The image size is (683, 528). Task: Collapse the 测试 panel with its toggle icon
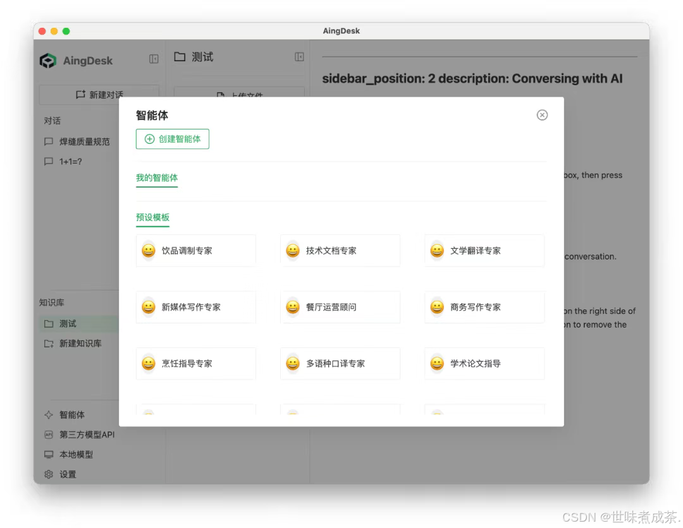click(x=299, y=57)
